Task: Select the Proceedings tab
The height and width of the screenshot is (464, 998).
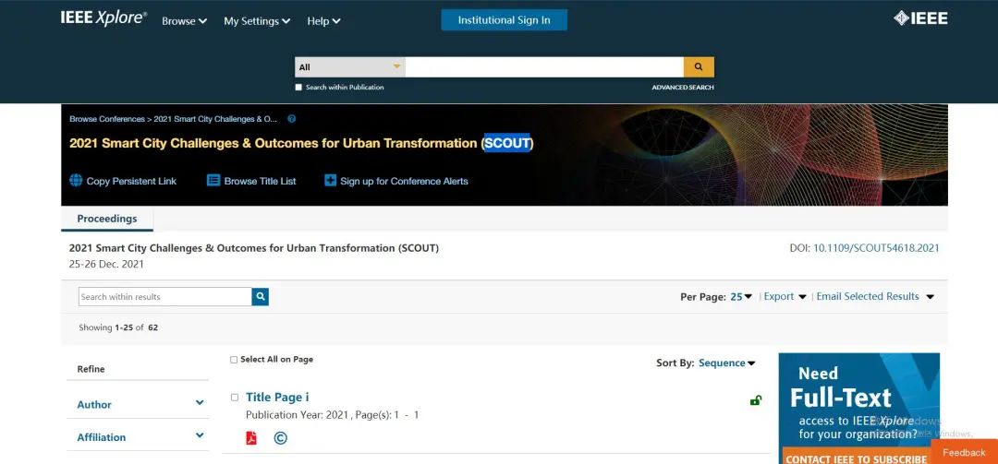Action: pos(107,219)
